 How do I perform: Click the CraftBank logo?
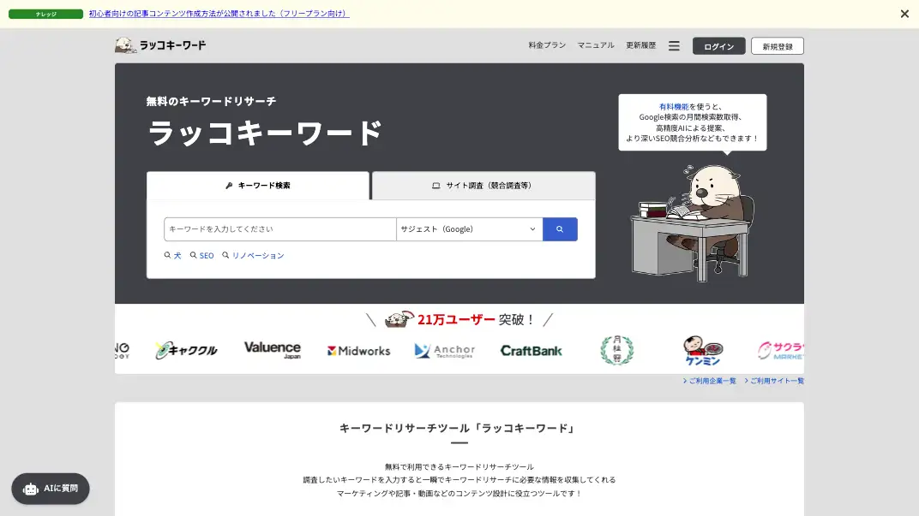point(531,351)
